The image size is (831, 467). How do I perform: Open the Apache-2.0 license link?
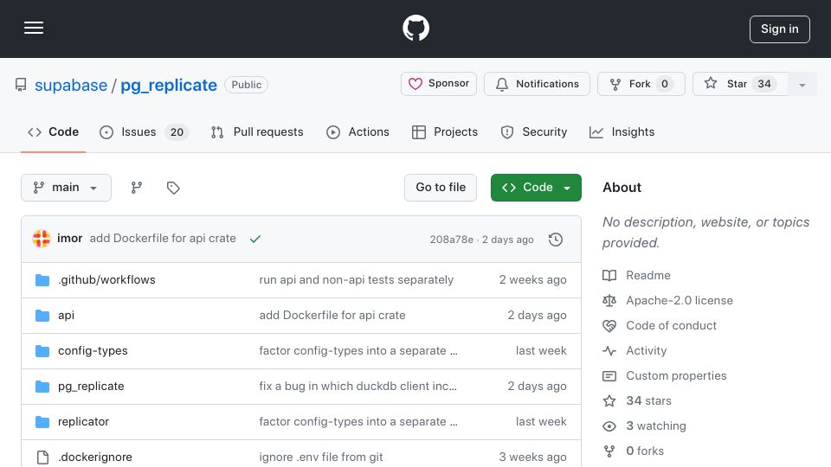coord(680,300)
